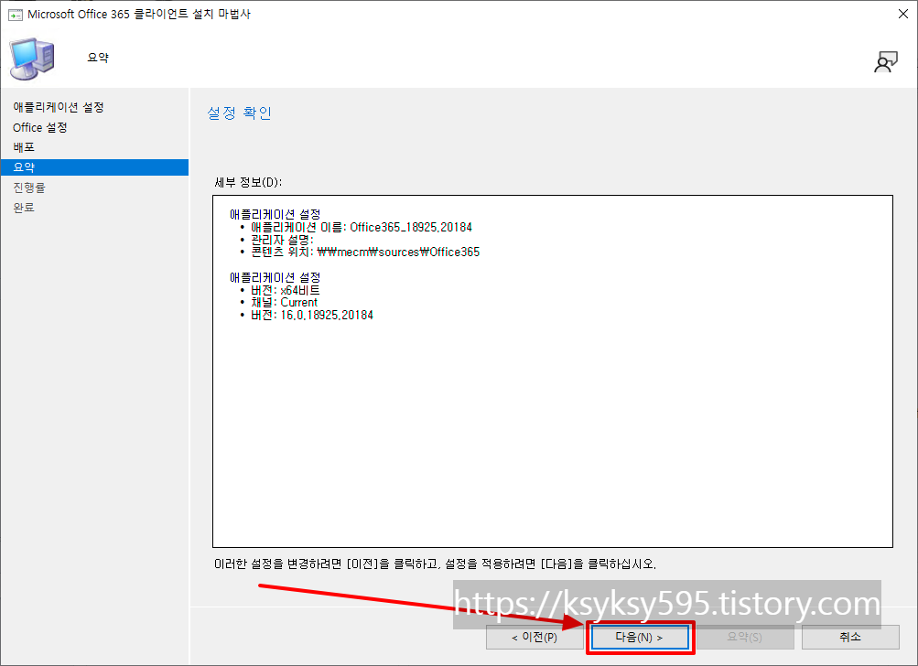Viewport: 918px width, 666px height.
Task: Click the 버전: x64비트 line
Action: pyautogui.click(x=286, y=290)
